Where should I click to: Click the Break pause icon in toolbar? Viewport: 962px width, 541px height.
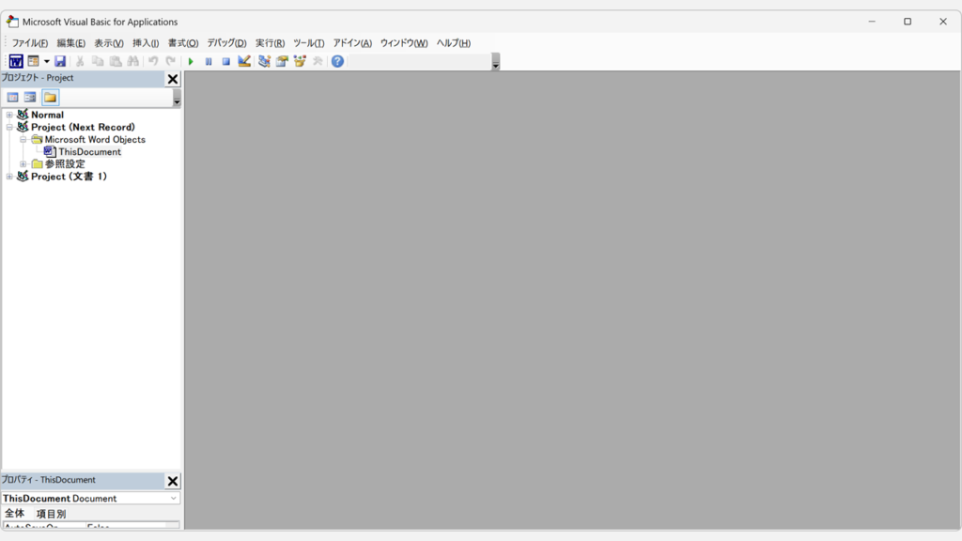tap(209, 61)
